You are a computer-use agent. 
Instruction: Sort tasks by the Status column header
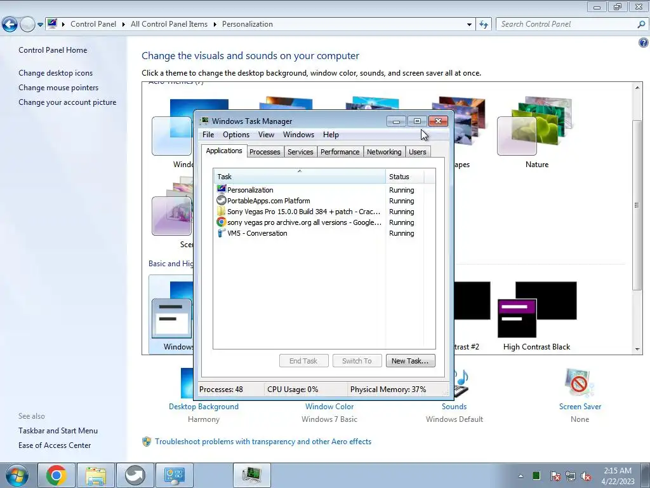click(404, 177)
